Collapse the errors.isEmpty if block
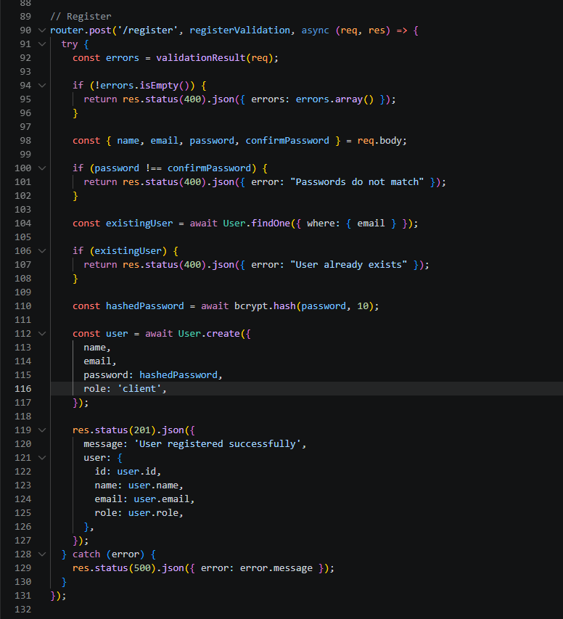The width and height of the screenshot is (563, 619). (x=41, y=86)
